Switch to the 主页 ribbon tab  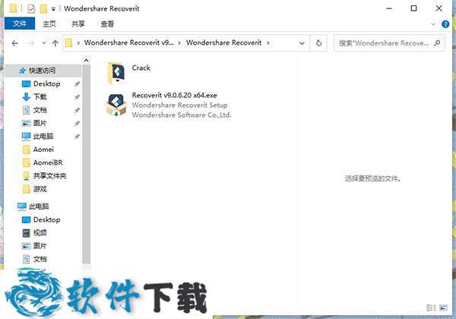click(x=49, y=24)
